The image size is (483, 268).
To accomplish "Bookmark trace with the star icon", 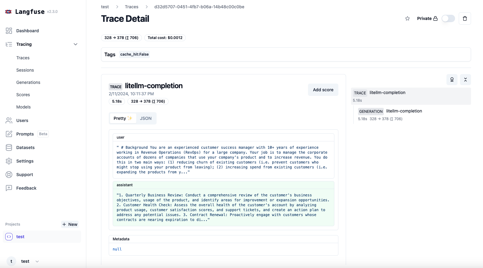I will (x=407, y=18).
